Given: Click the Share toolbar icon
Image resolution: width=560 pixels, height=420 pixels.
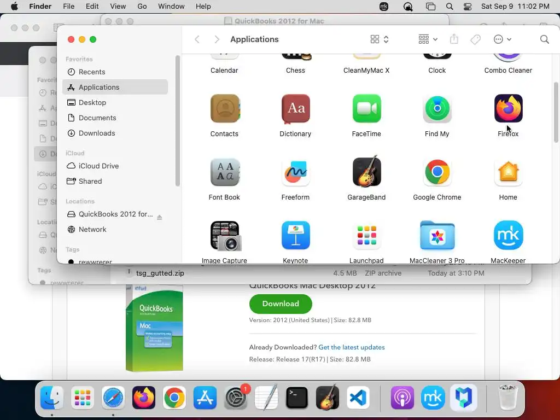Looking at the screenshot, I should (x=454, y=39).
